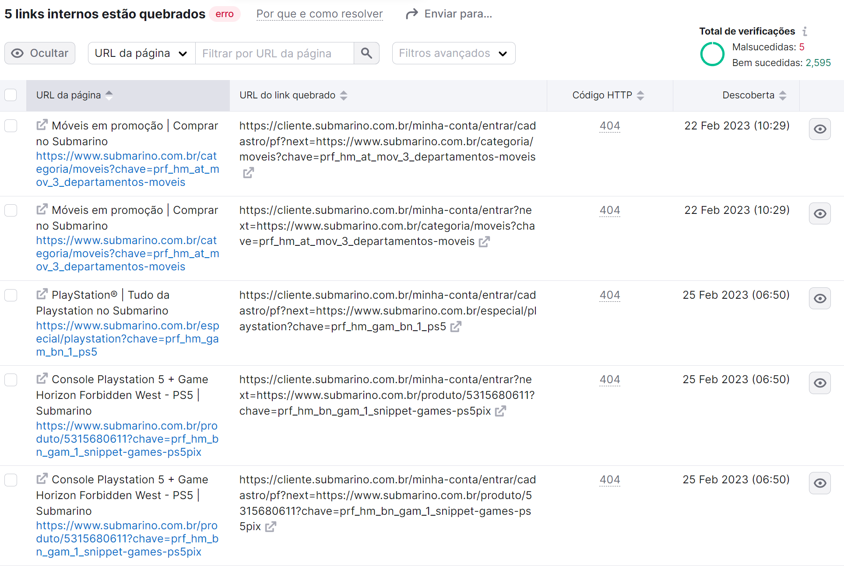Click 404 code in last row

(x=610, y=480)
